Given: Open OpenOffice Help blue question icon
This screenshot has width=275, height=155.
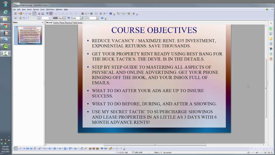Looking at the screenshot, I should (x=111, y=13).
